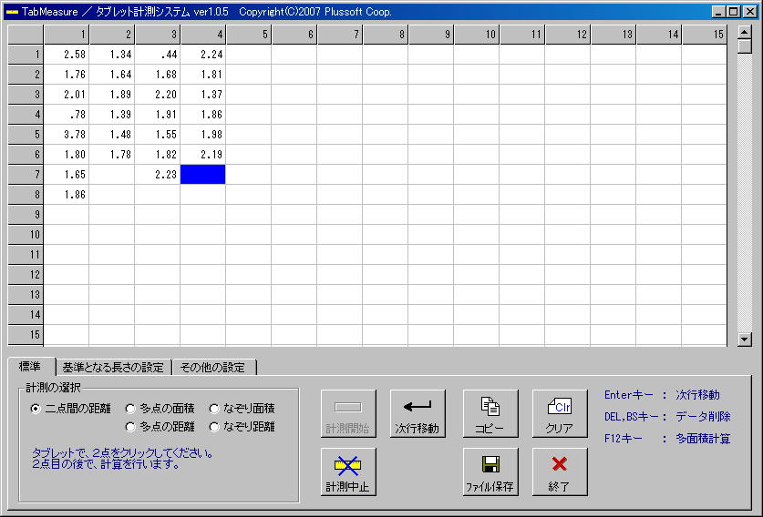Click the TabMeasure title bar app icon
Image resolution: width=763 pixels, height=517 pixels.
12,12
